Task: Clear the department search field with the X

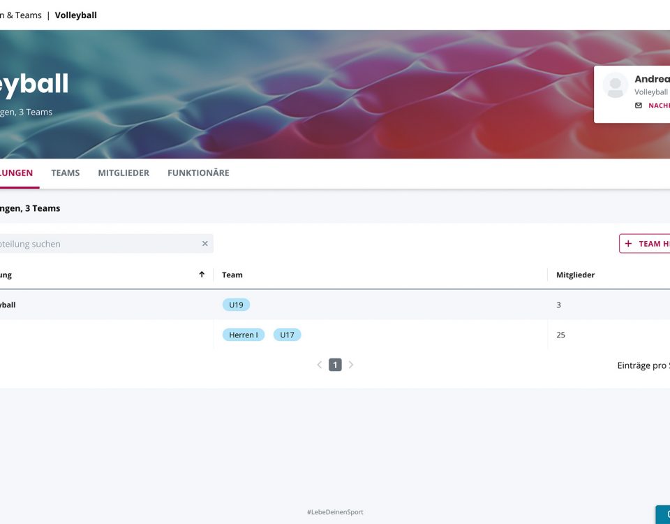Action: point(205,244)
